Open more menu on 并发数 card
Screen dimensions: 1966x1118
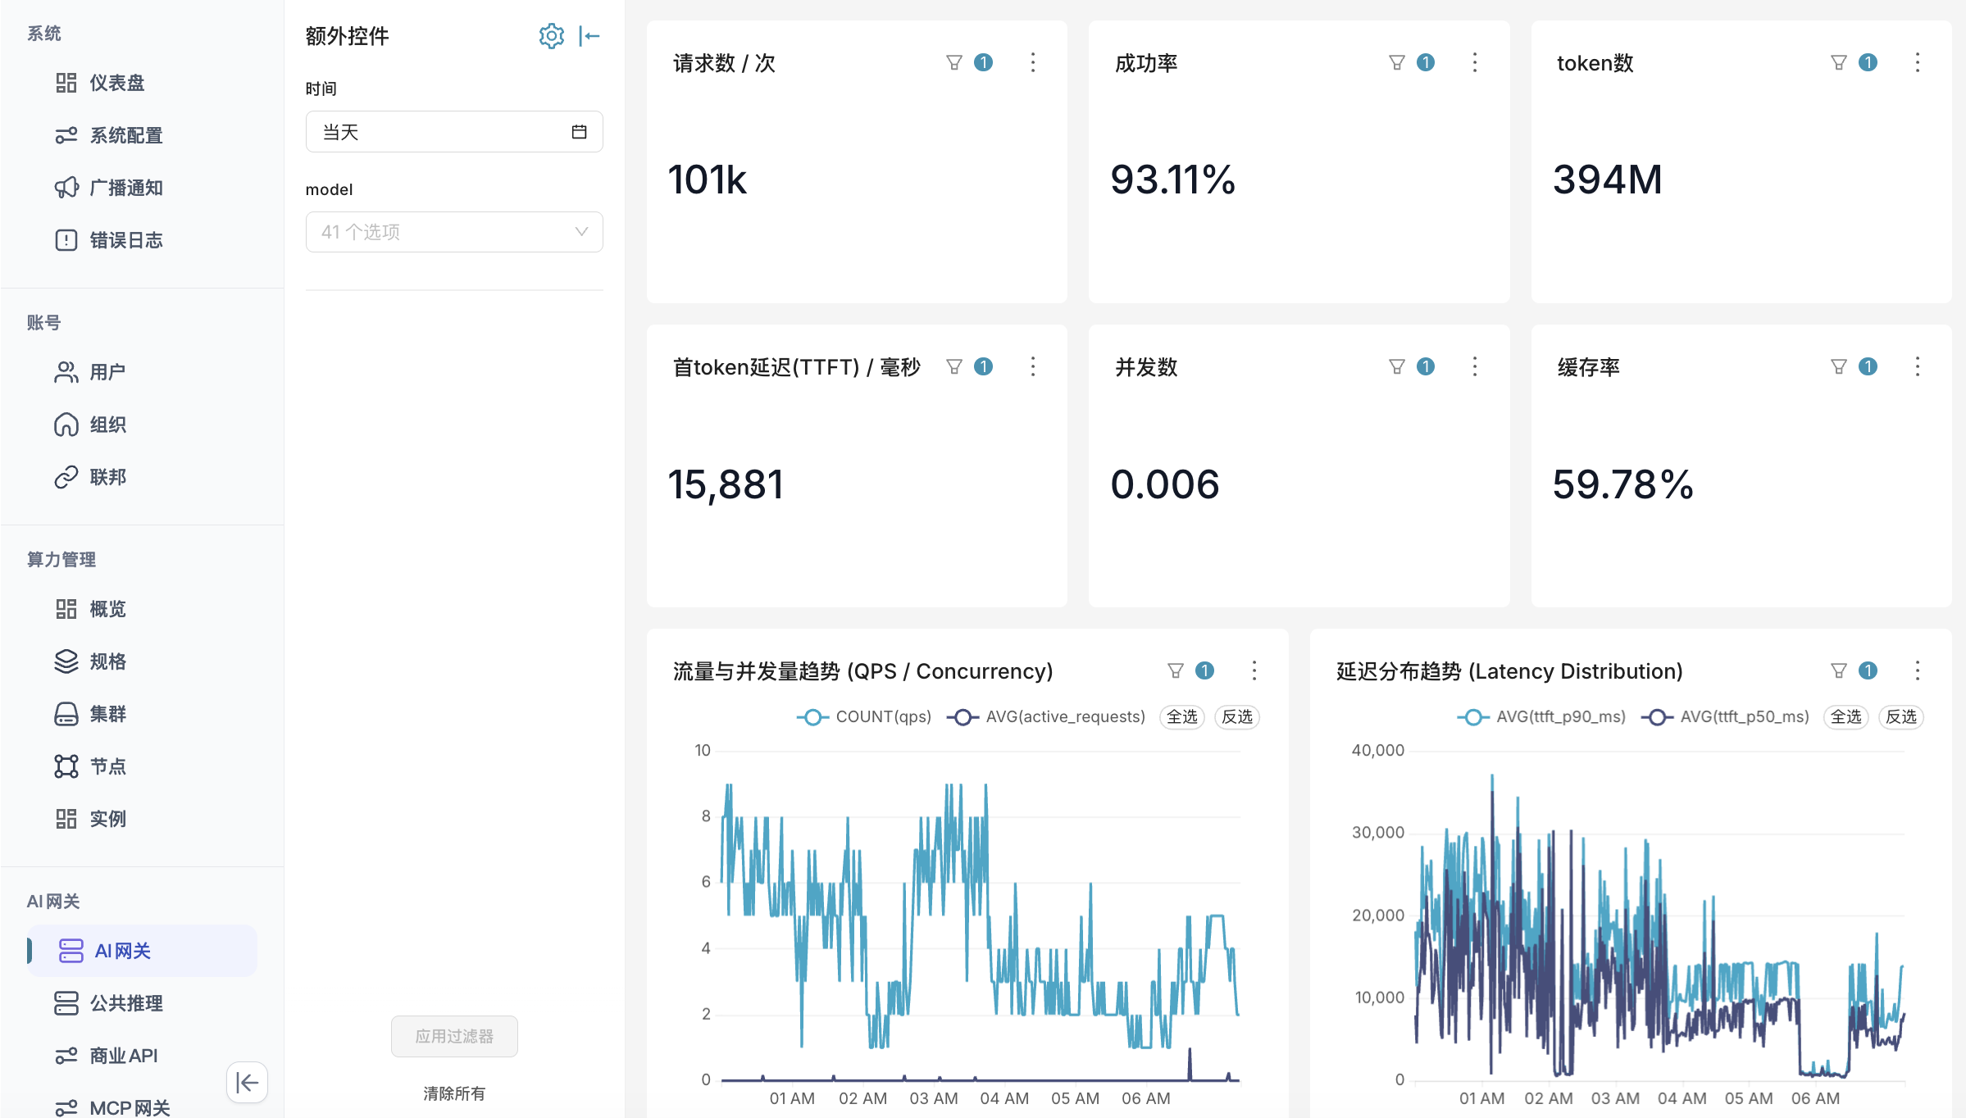click(1474, 366)
